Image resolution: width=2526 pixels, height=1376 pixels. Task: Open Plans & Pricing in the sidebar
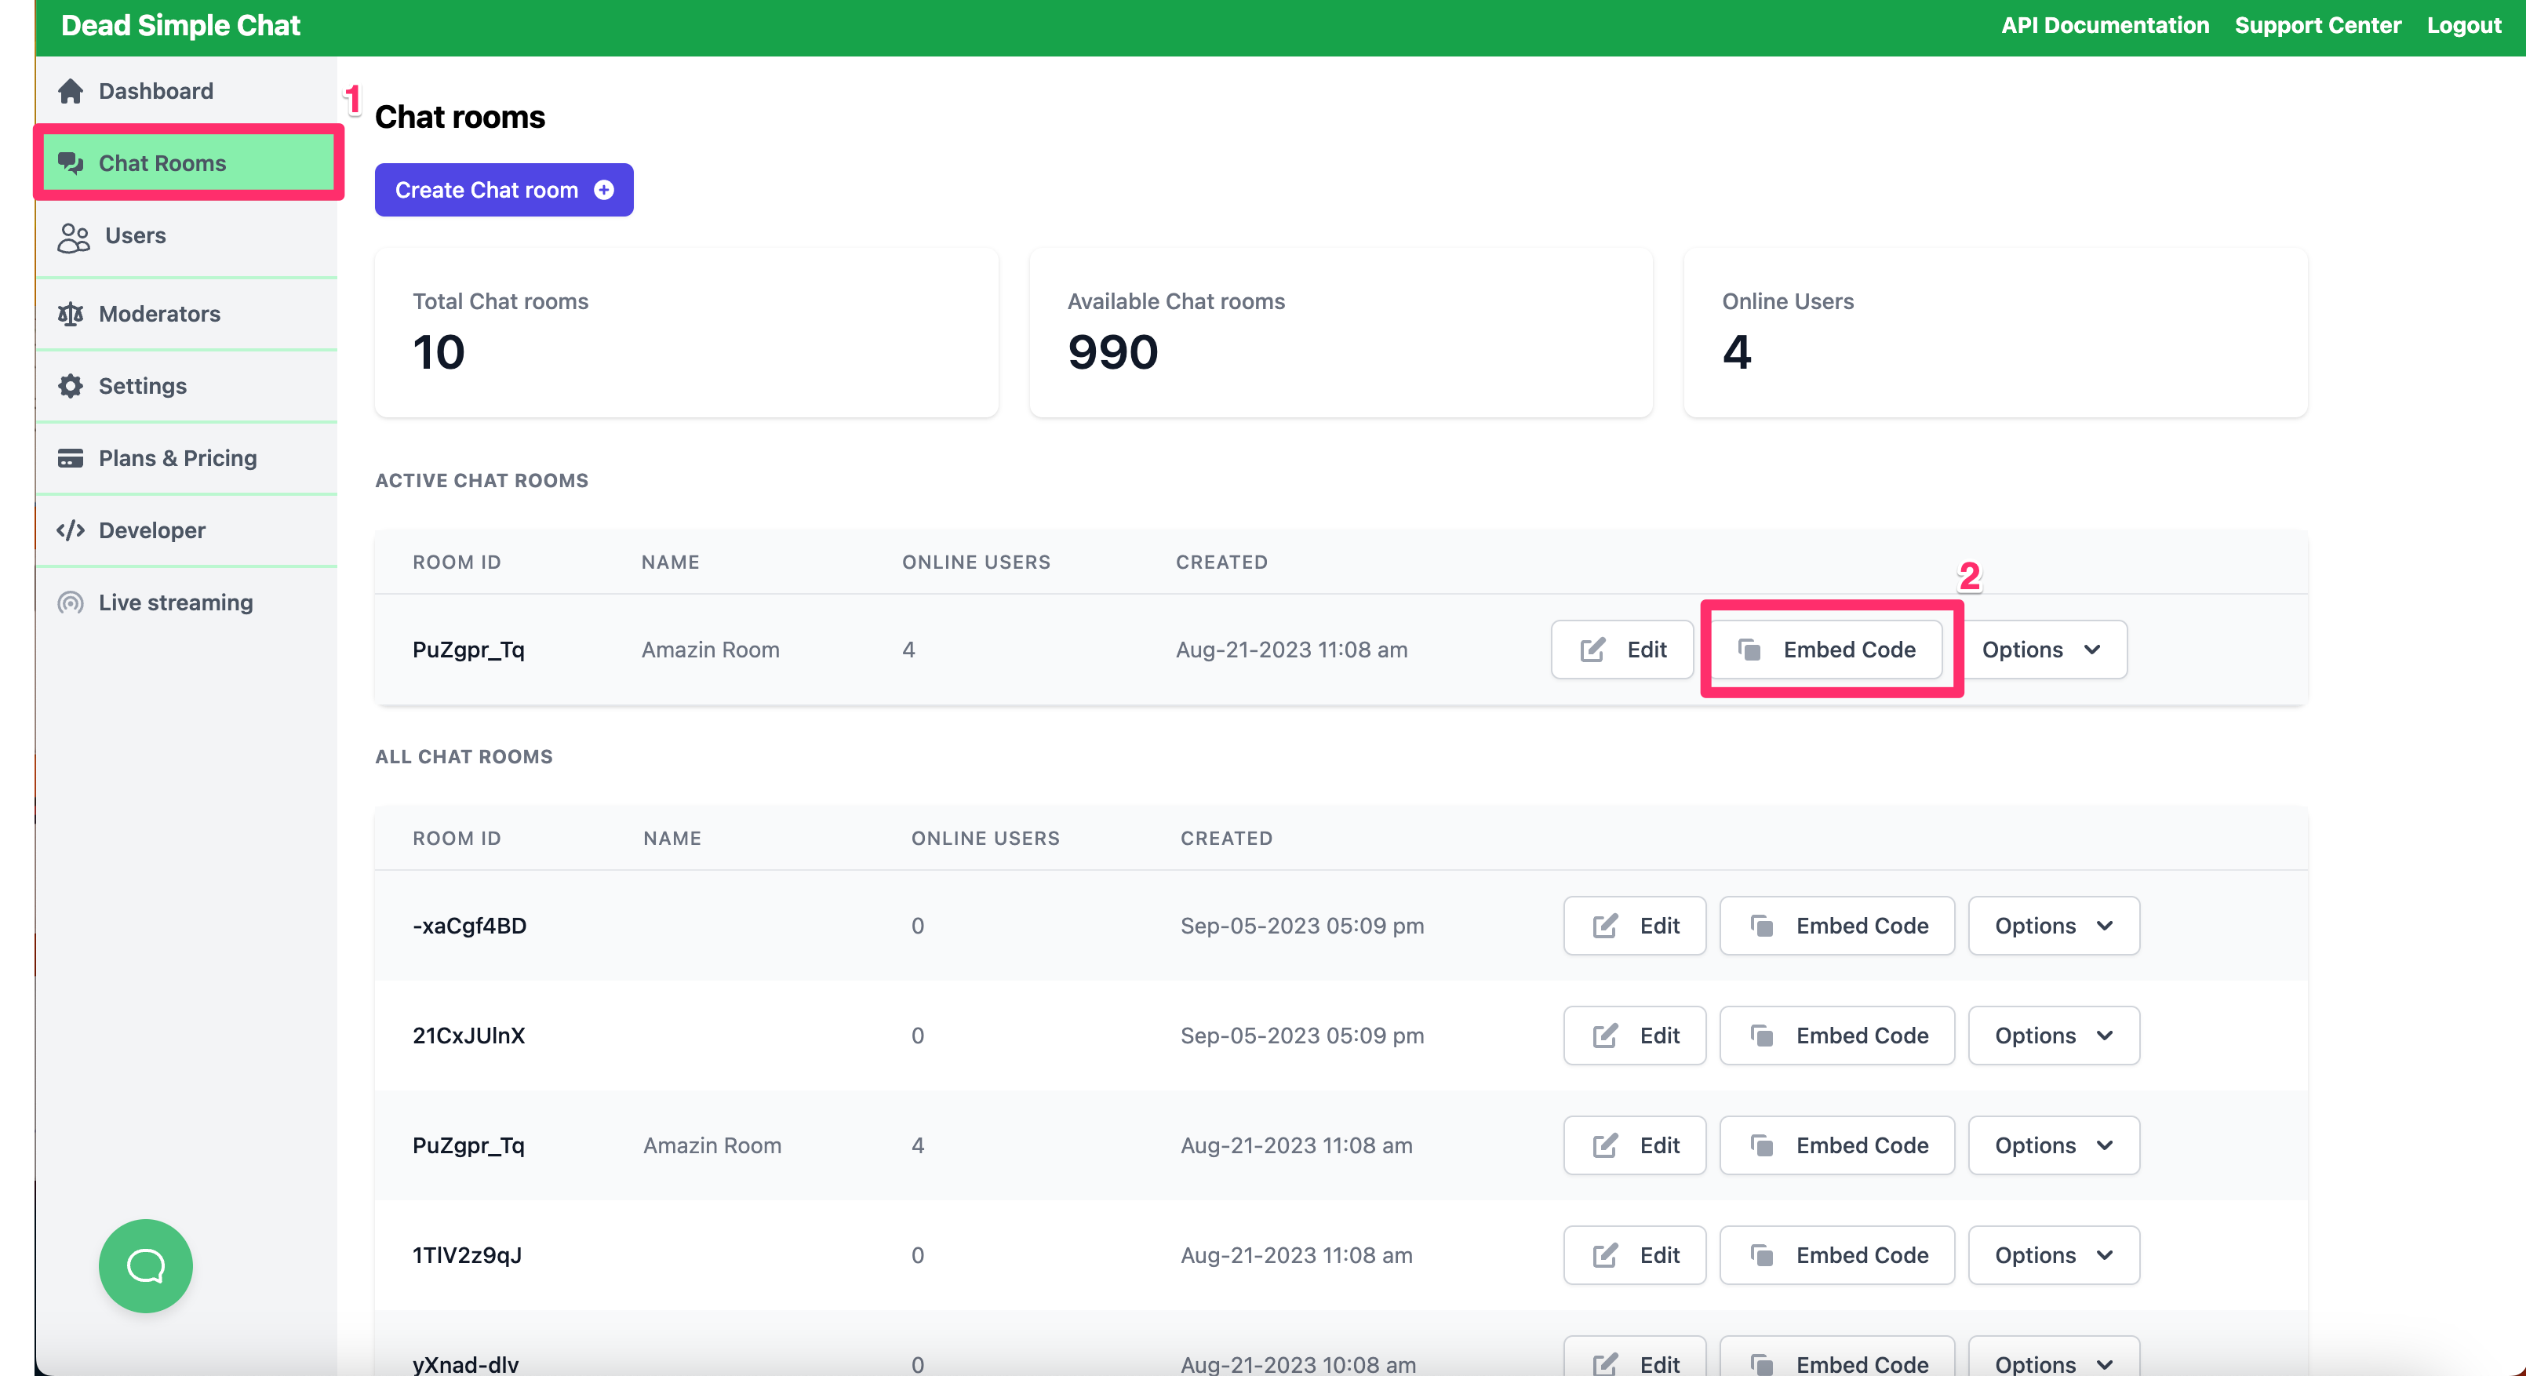pyautogui.click(x=187, y=458)
